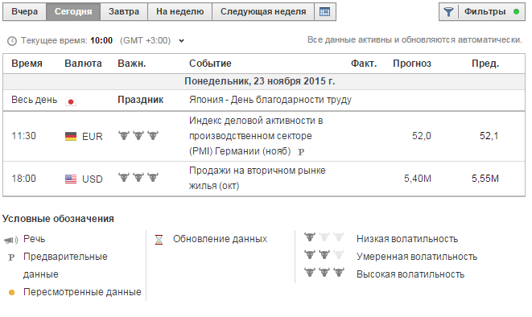Viewport: 532px width, 317px height.
Task: Click the Речь legend label
Action: pyautogui.click(x=35, y=239)
